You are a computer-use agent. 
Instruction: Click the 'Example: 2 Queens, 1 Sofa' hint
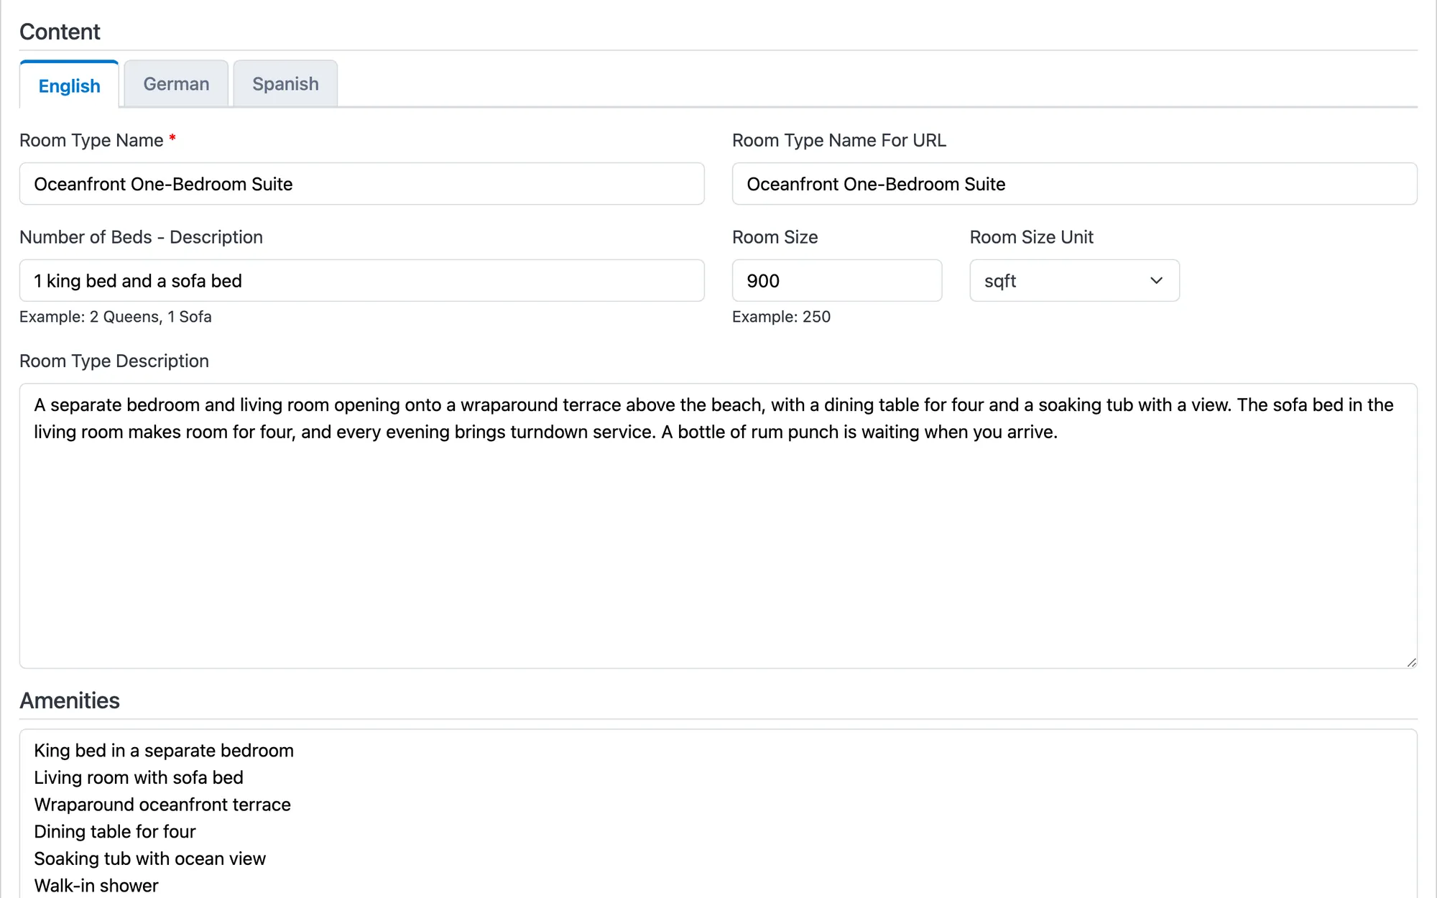(116, 317)
